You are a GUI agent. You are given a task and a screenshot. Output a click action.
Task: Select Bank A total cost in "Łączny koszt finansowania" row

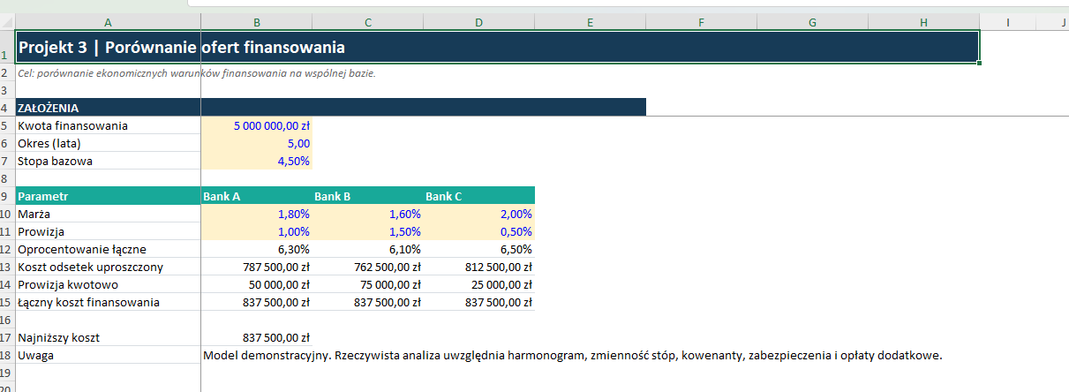[256, 302]
